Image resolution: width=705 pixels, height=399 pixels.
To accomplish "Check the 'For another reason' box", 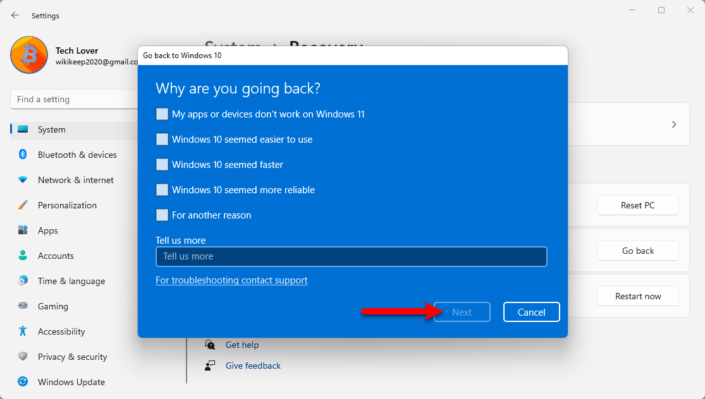I will (x=162, y=215).
